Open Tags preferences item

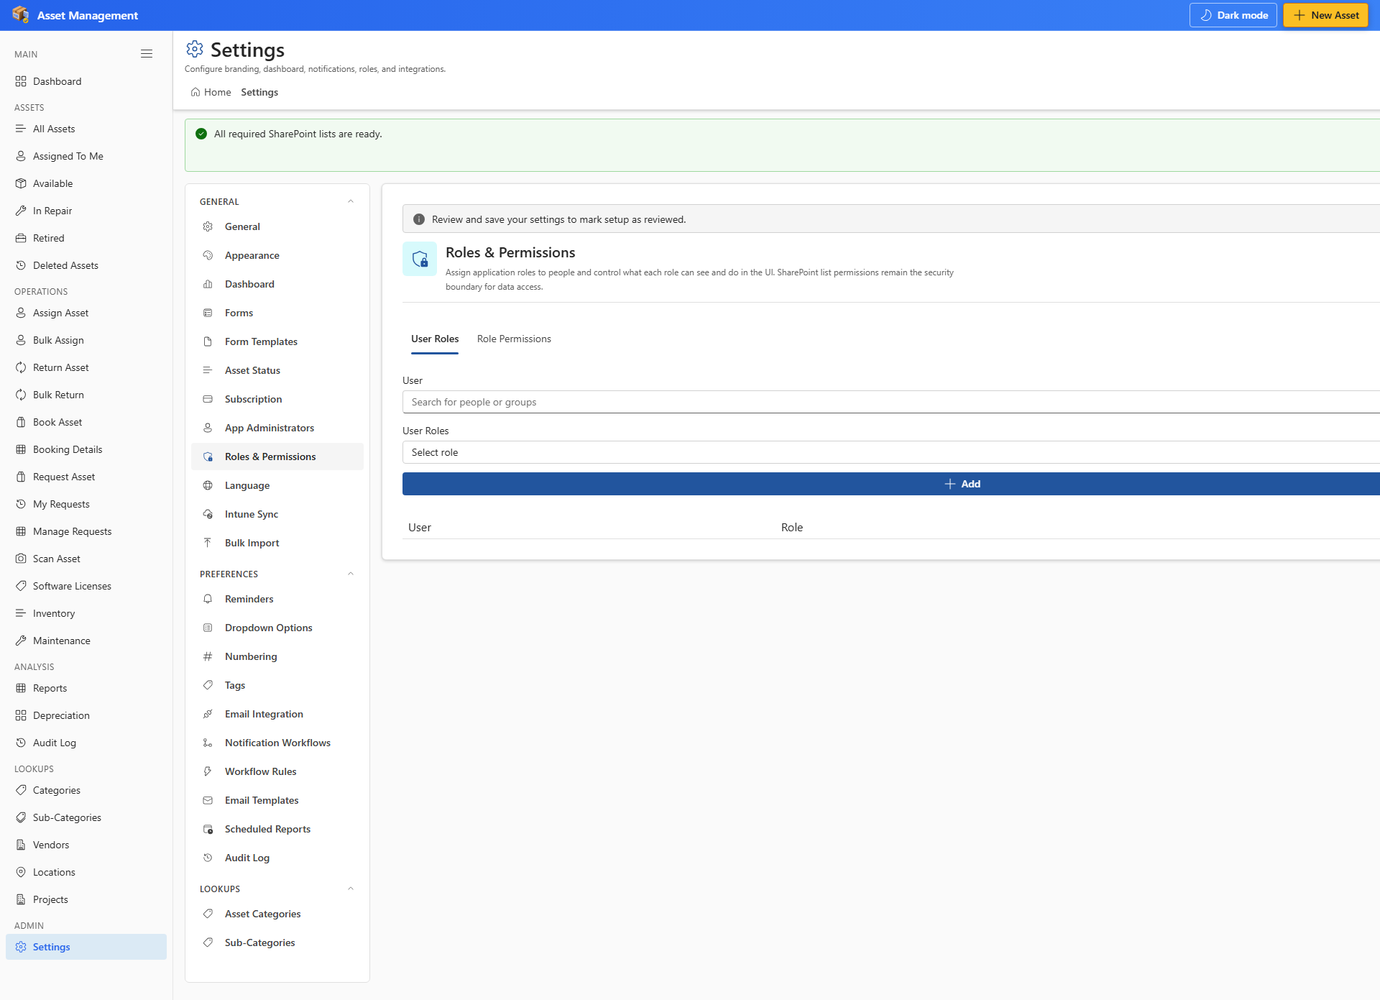coord(277,685)
